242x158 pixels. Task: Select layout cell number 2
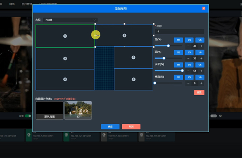tap(124, 35)
